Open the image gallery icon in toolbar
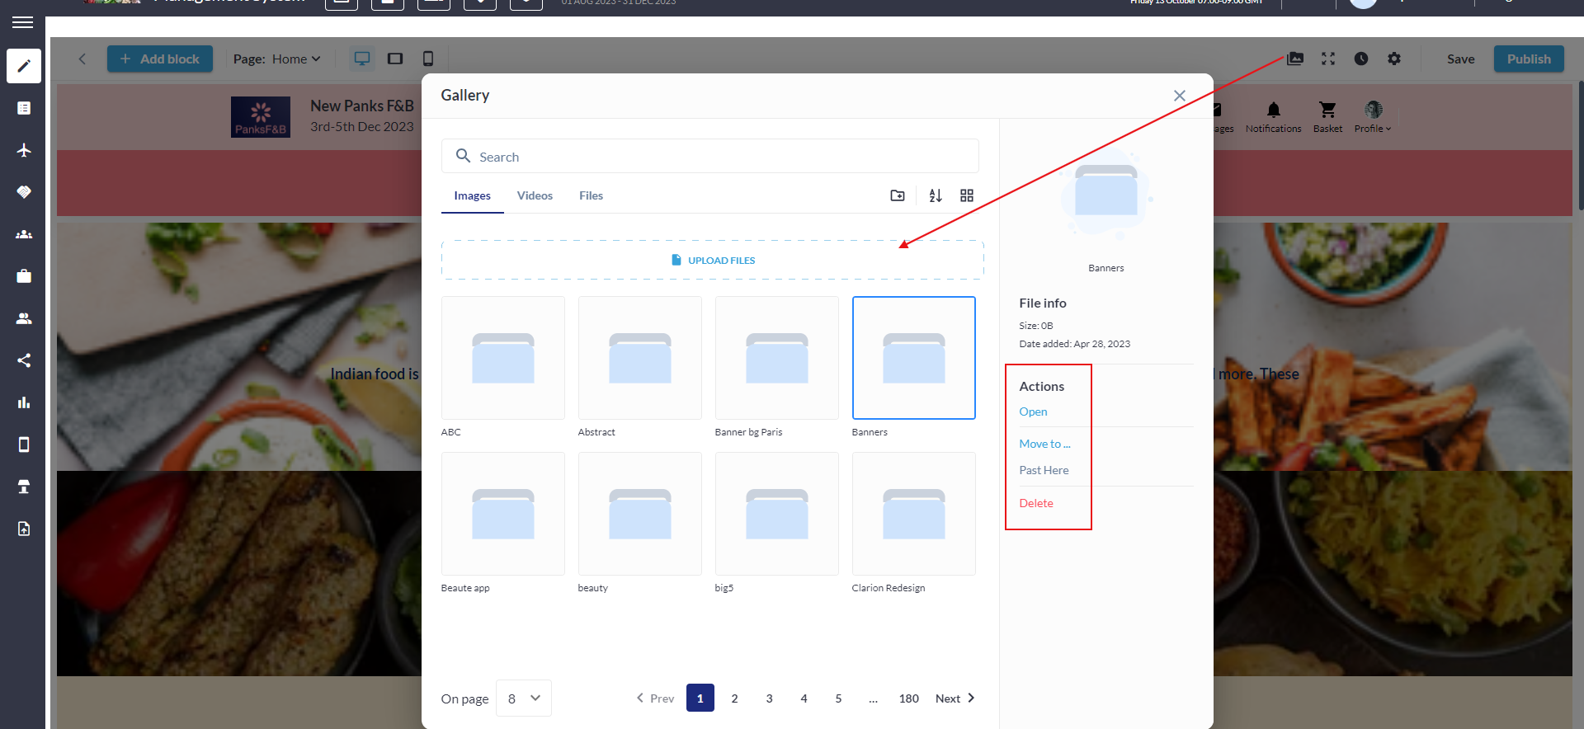Viewport: 1584px width, 729px height. tap(1295, 59)
